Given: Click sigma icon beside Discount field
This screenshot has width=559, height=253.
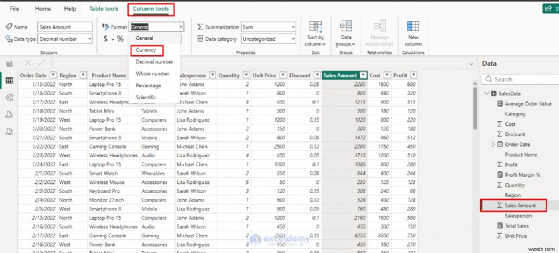Looking at the screenshot, I should point(500,134).
